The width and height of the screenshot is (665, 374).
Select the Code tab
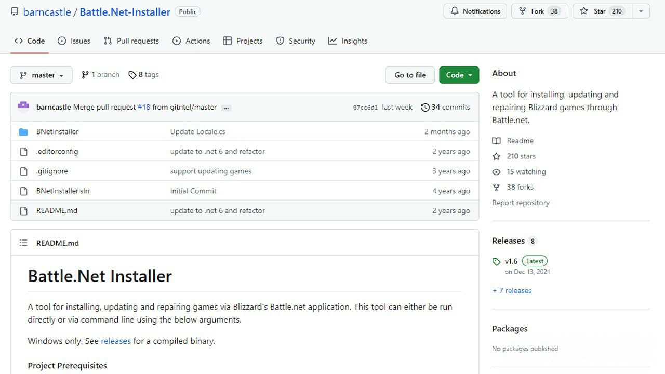pos(30,41)
